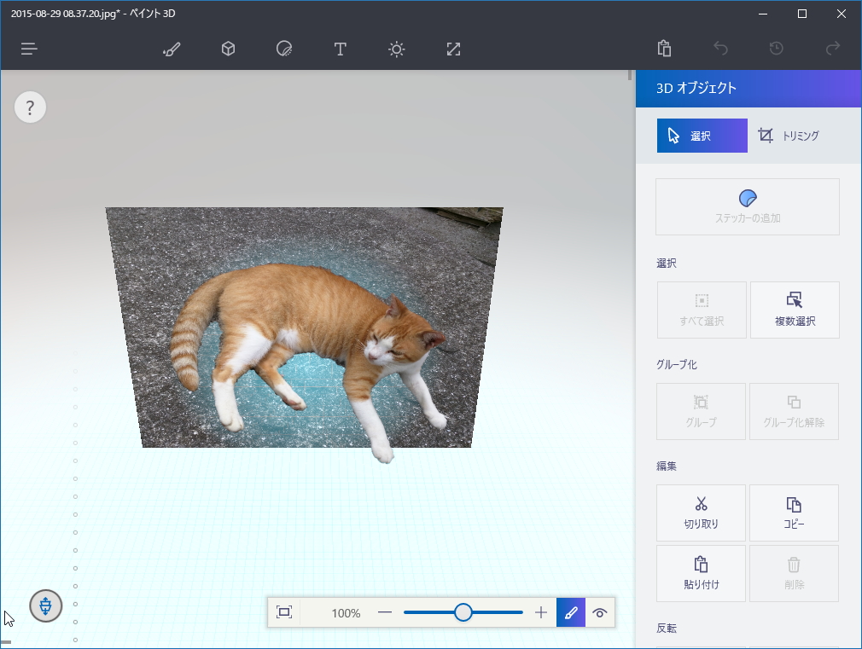Toggle the 3D view eye icon
This screenshot has height=649, width=862.
click(600, 612)
